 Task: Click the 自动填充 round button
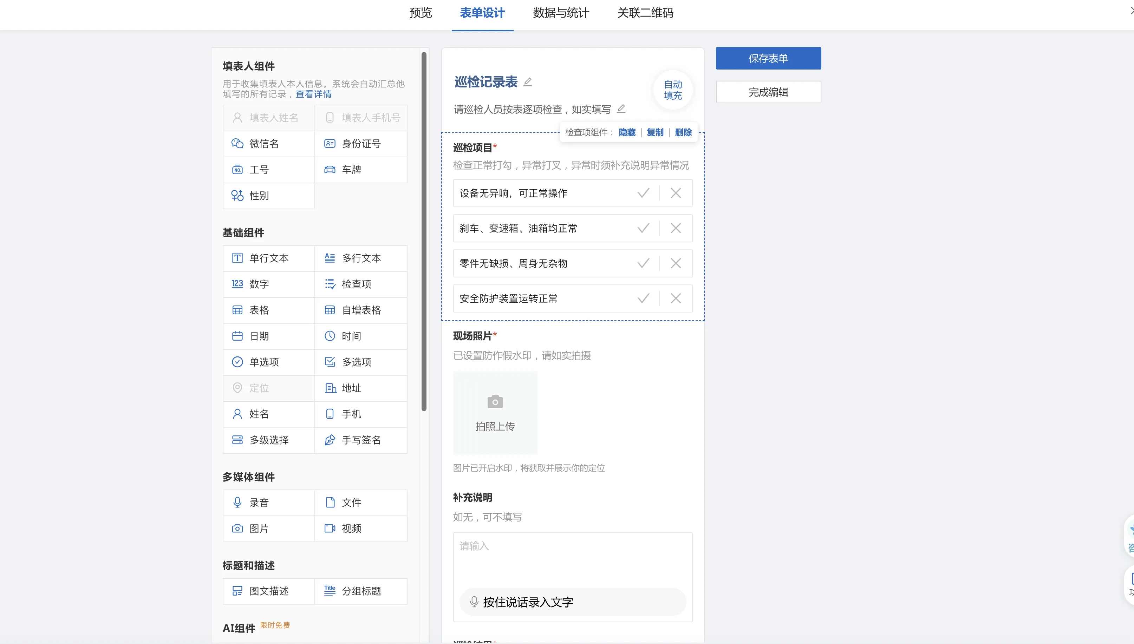(x=672, y=90)
